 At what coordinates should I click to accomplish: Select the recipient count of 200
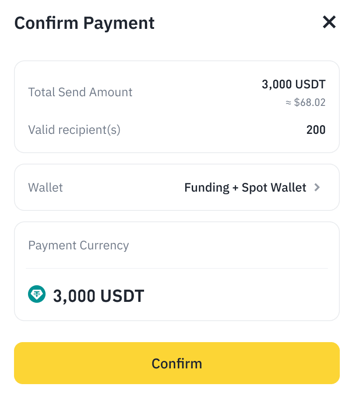click(x=316, y=130)
